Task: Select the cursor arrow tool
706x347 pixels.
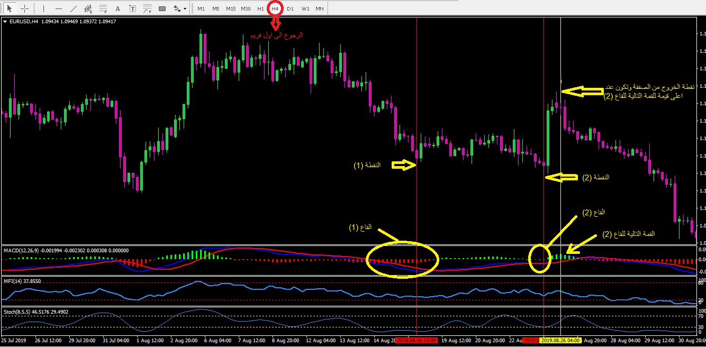Action: [9, 8]
